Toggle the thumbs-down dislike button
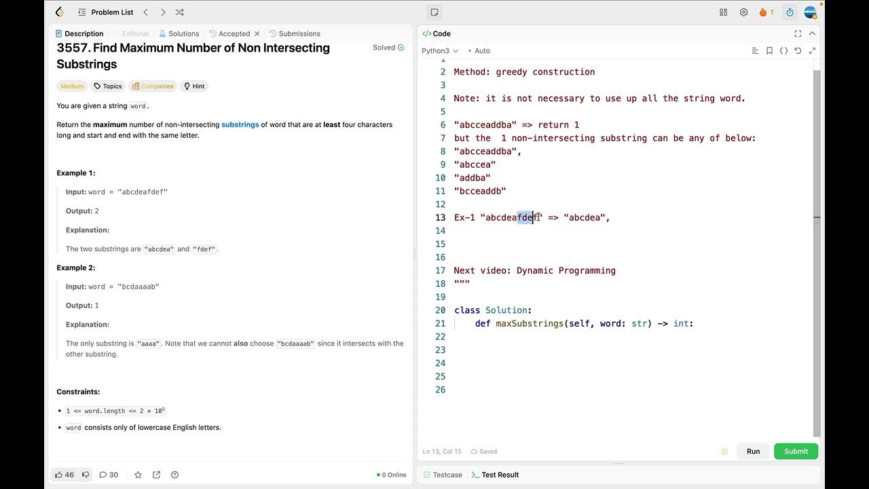 pos(86,475)
